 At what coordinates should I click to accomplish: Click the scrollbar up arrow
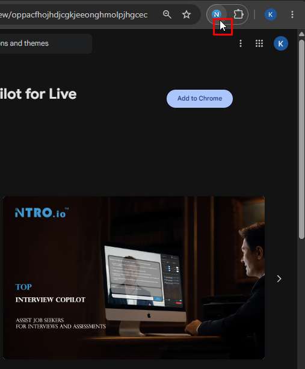(x=301, y=34)
